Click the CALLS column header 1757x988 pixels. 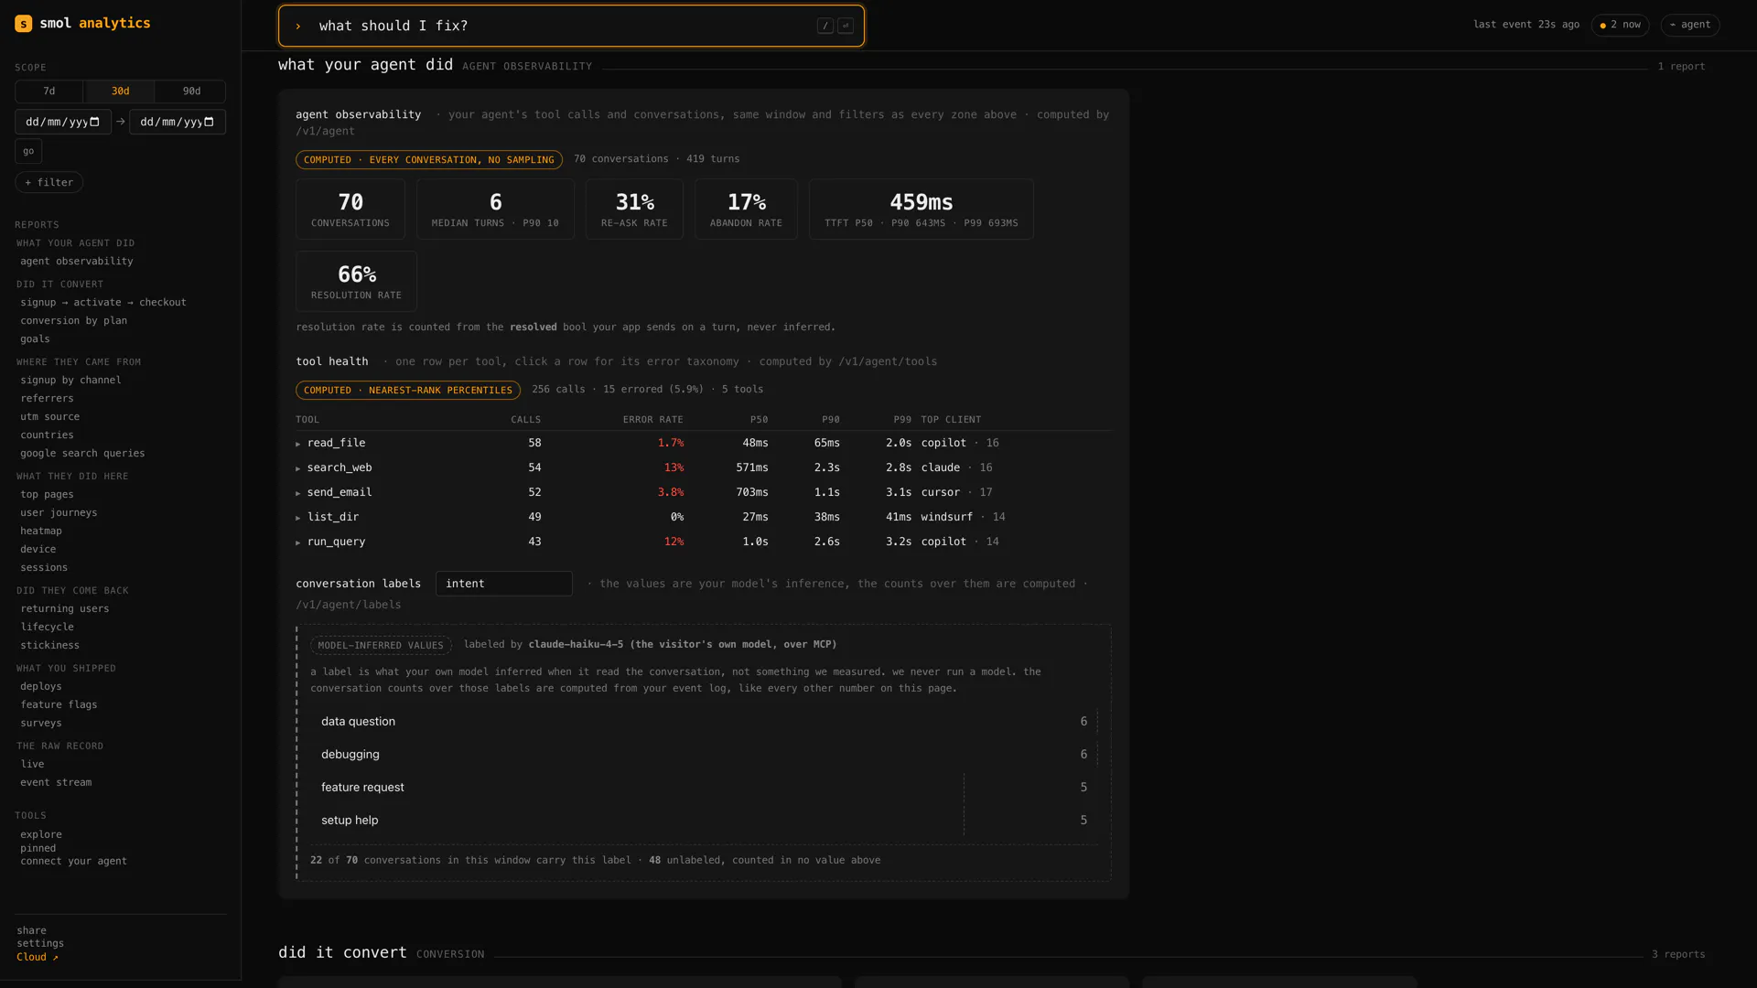pos(525,420)
